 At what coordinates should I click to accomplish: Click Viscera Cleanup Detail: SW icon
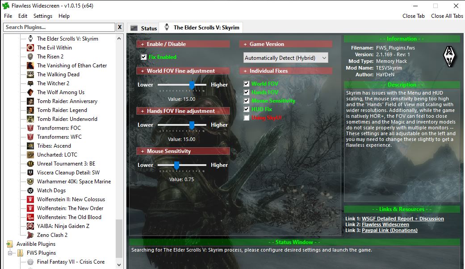[30, 173]
